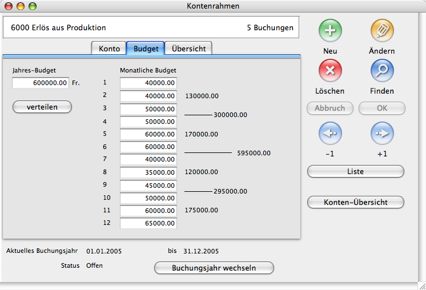Select month 1 budget field

click(148, 83)
